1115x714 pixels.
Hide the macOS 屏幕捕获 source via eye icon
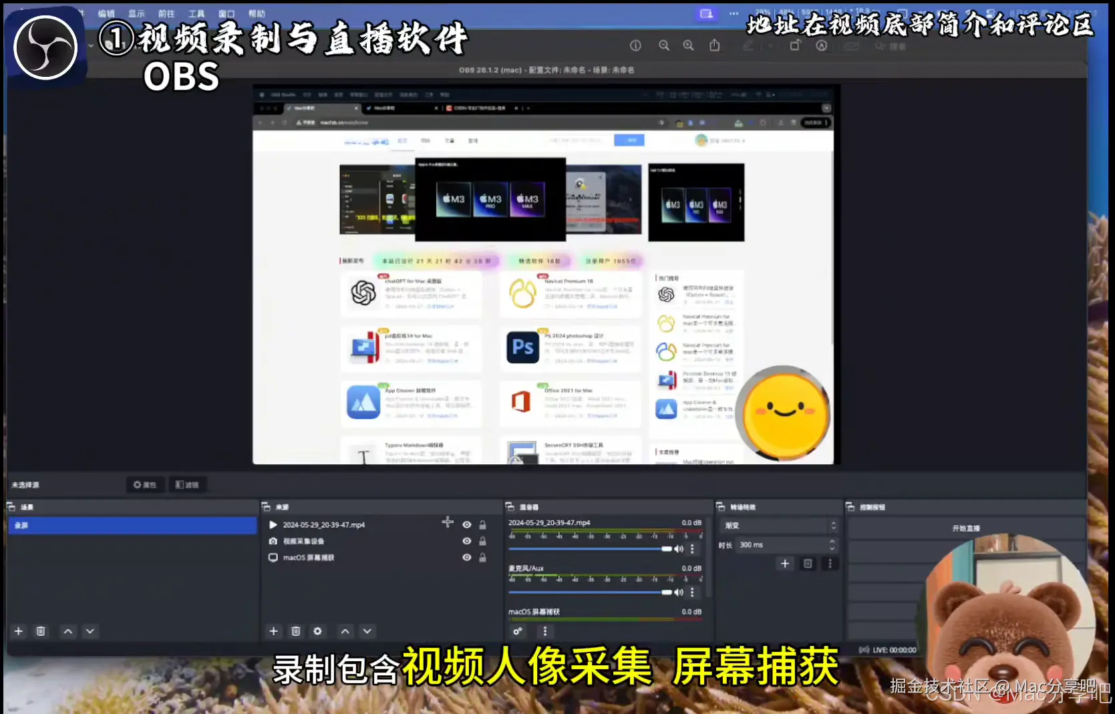pyautogui.click(x=466, y=557)
